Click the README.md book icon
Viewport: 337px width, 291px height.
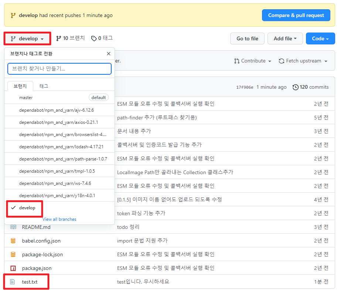(13, 227)
